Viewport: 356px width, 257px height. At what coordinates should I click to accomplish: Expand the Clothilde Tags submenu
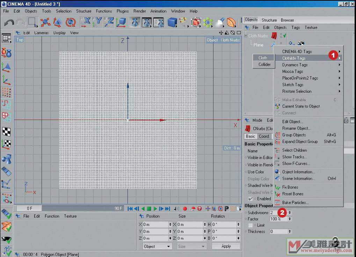[x=309, y=58]
